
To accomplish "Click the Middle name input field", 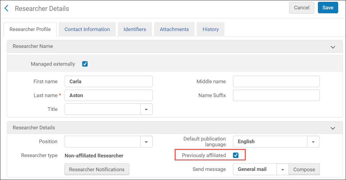I will (276, 81).
